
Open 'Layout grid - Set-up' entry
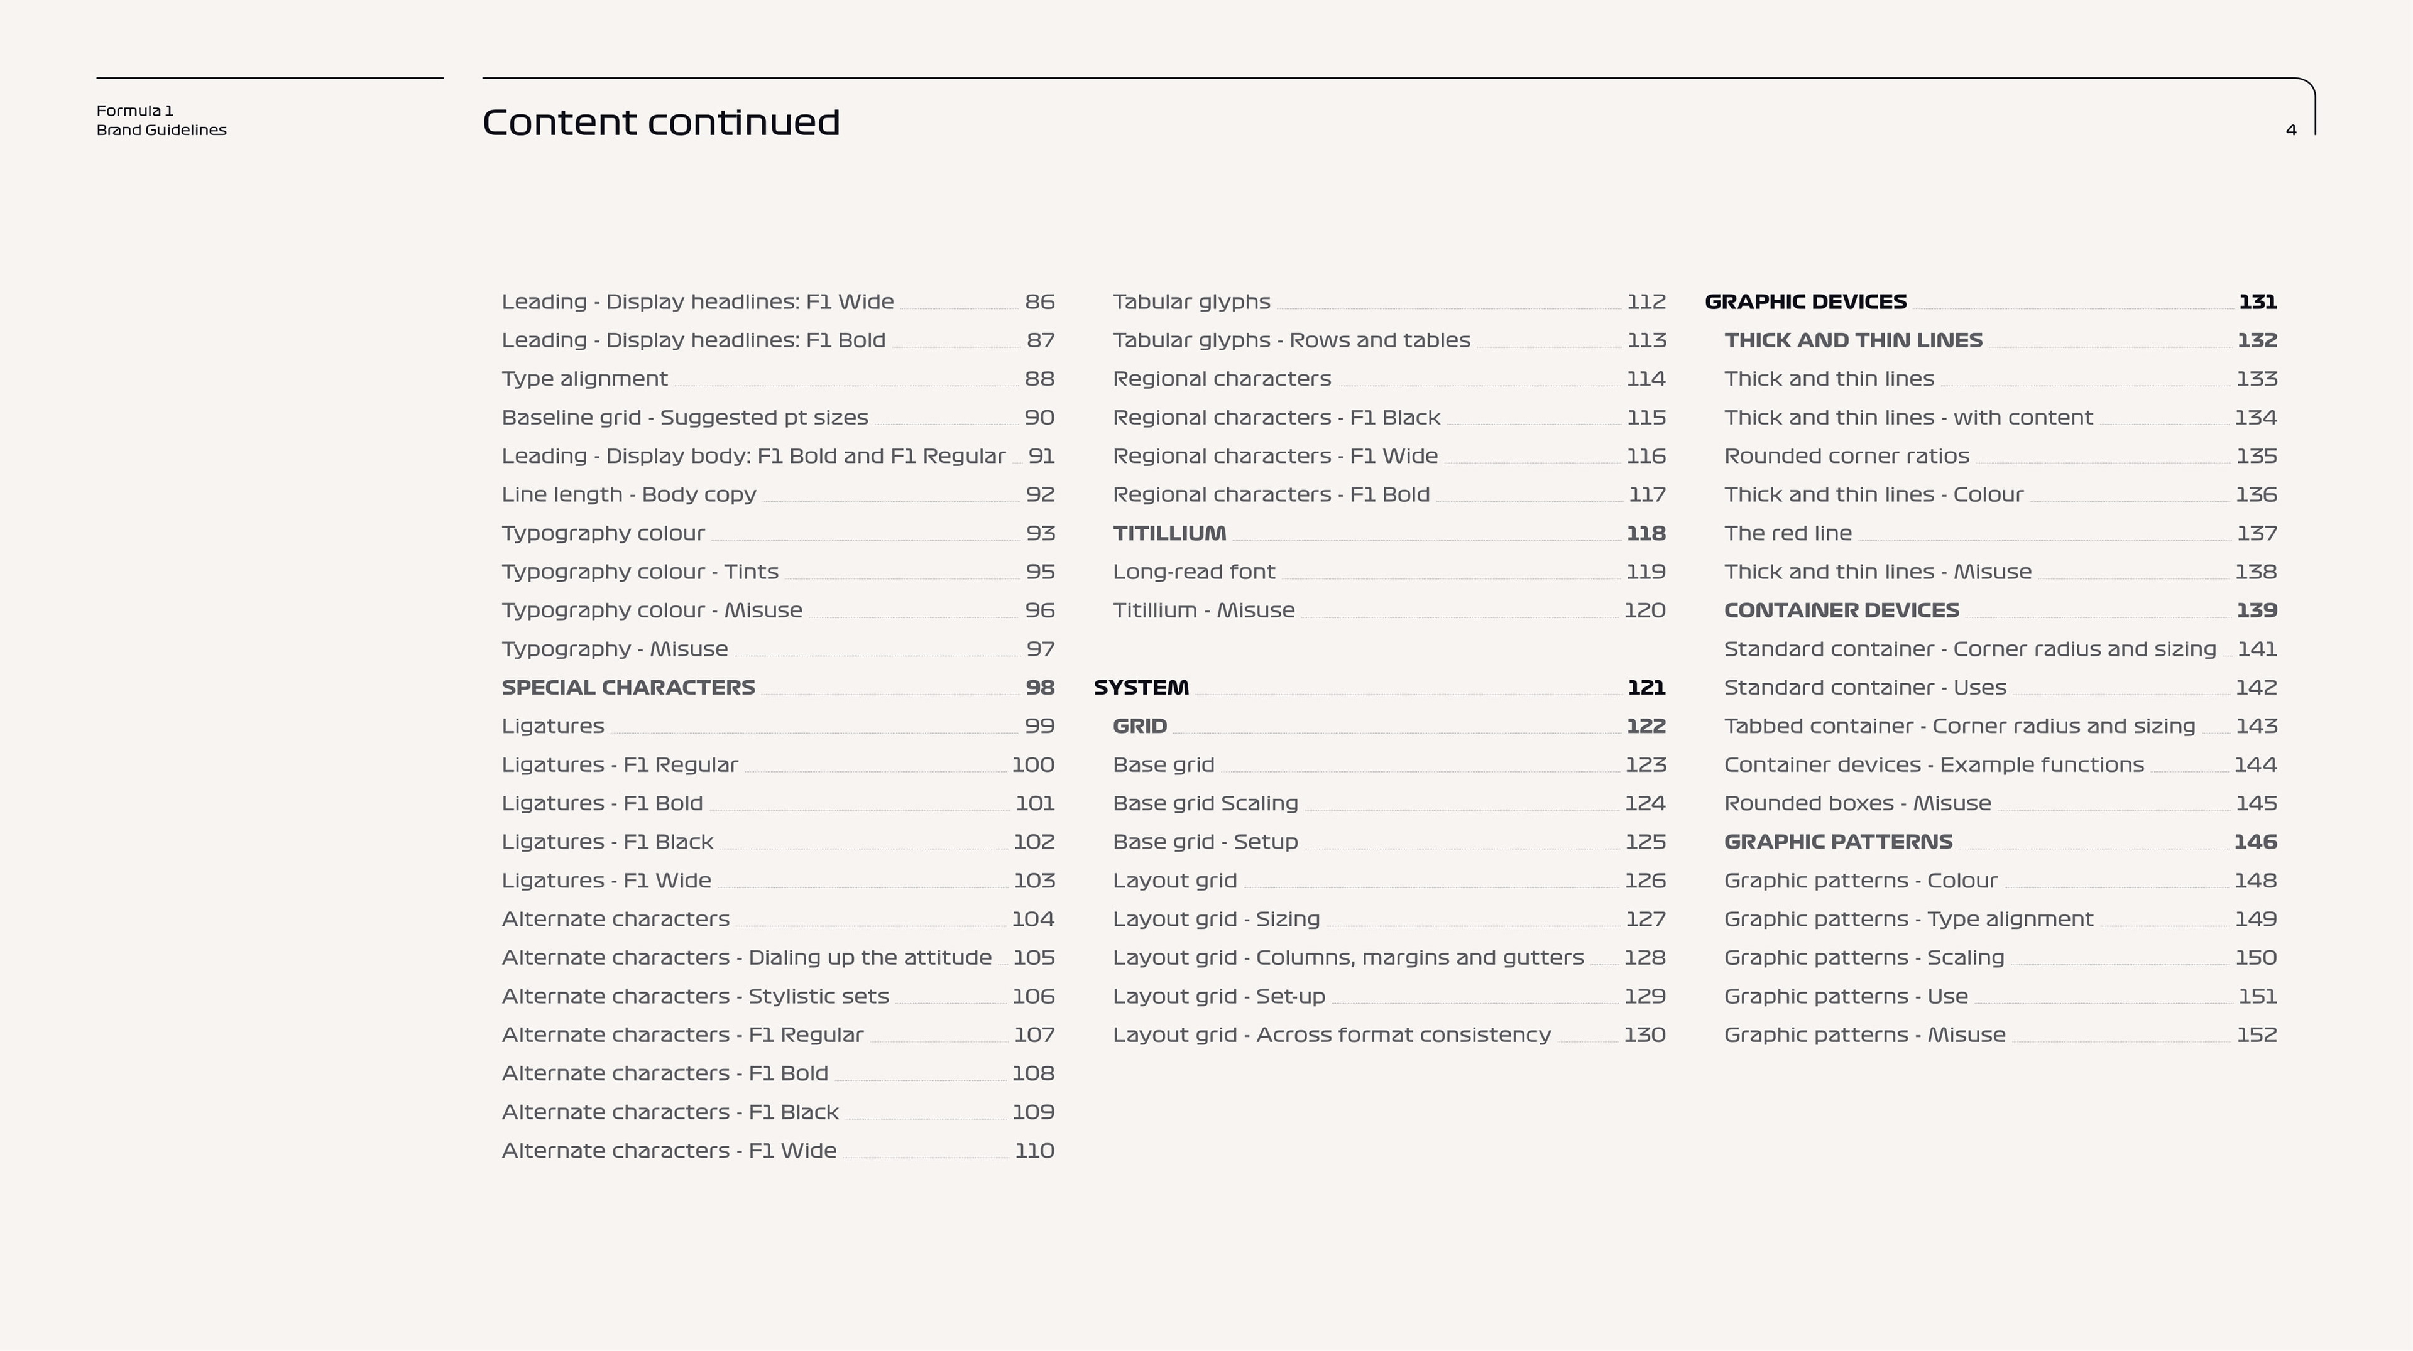(x=1218, y=997)
